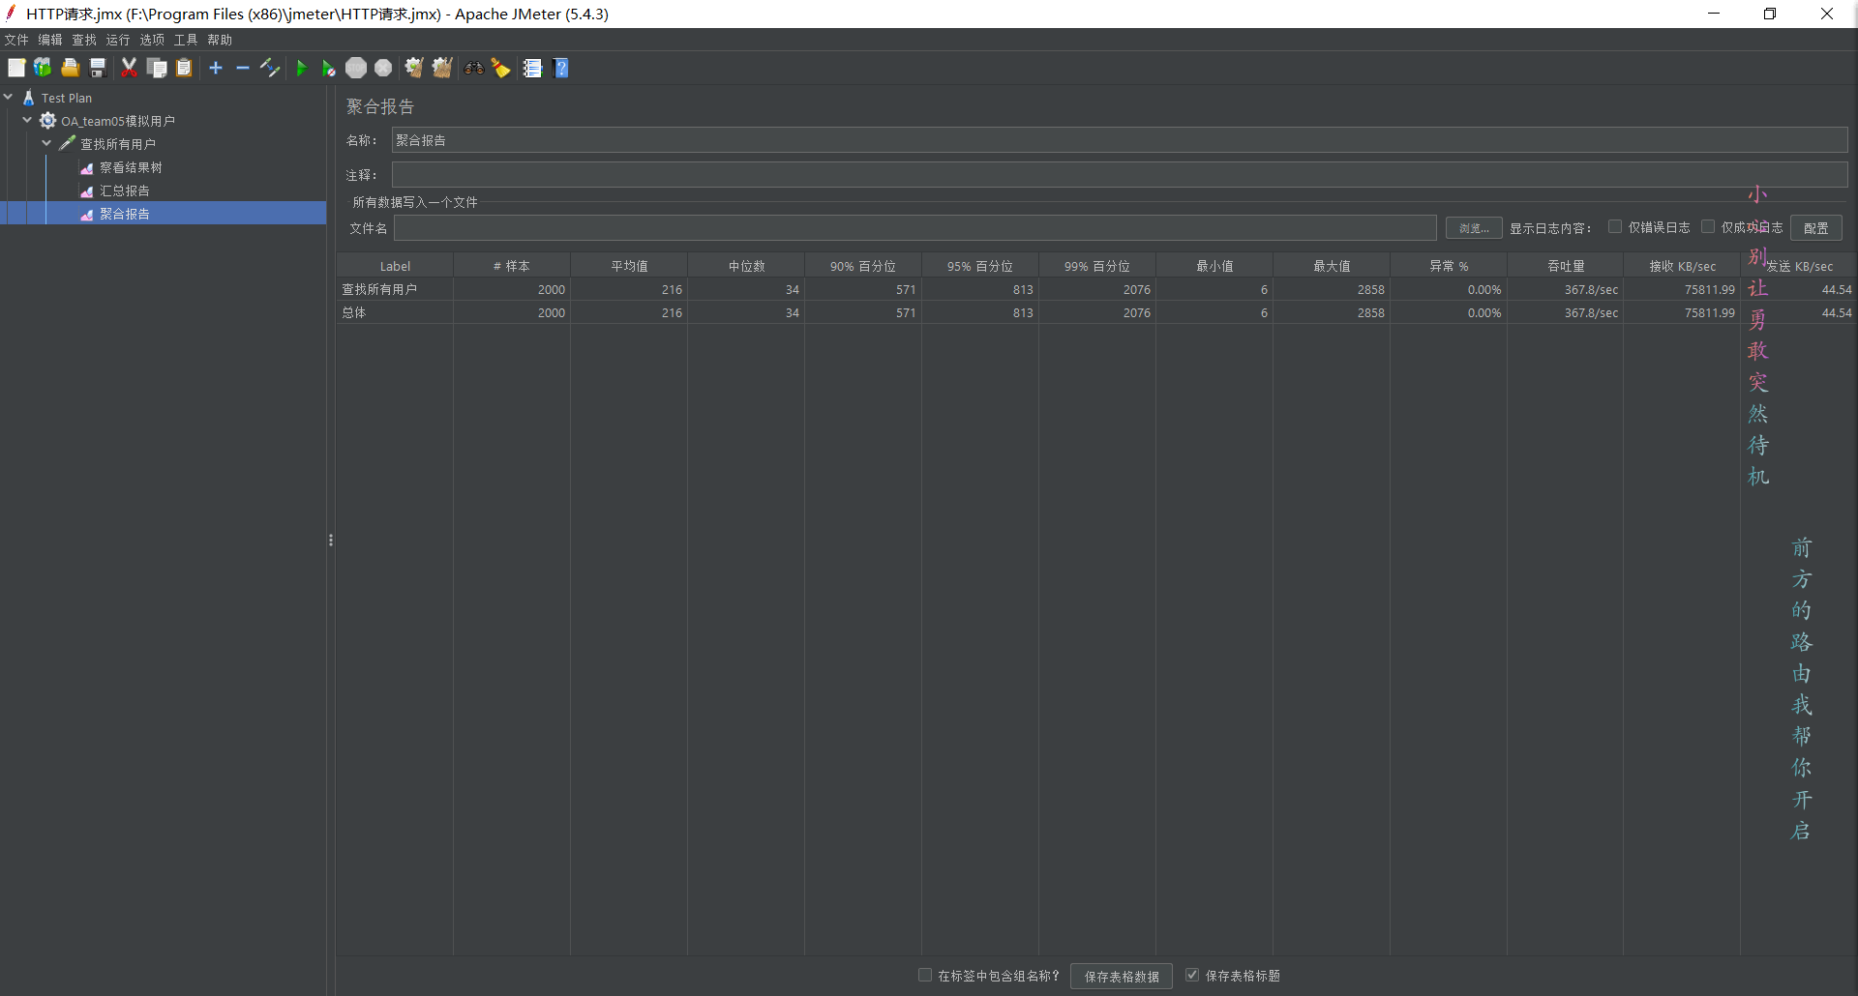Click the Function Helper list icon

[532, 68]
